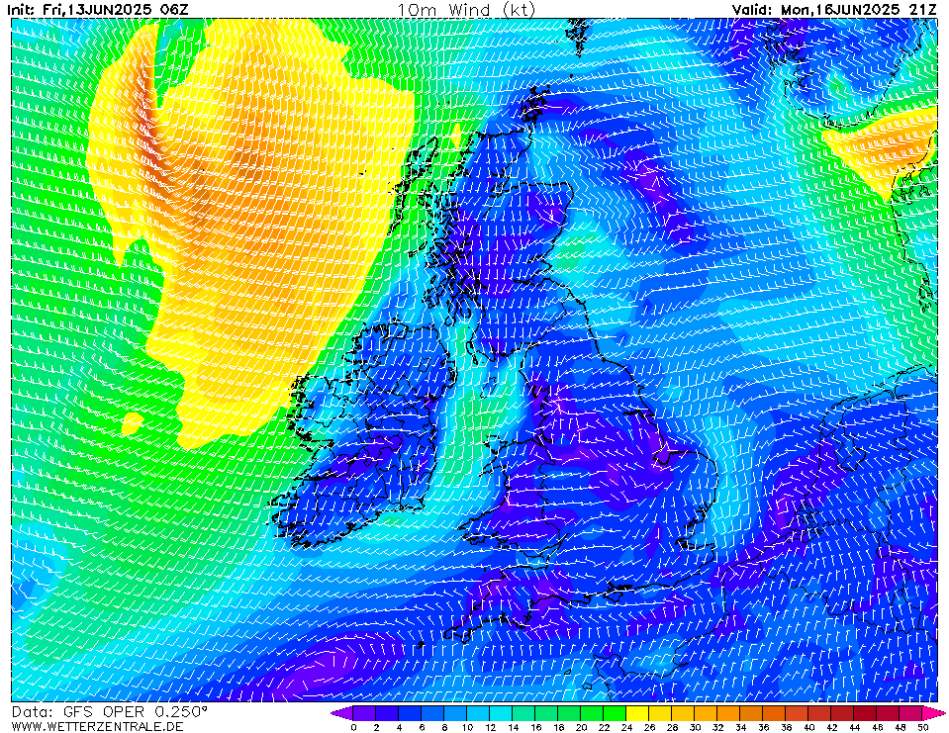Click the "Valid: Mon,16JUN2025 21Z" label
The image size is (949, 733).
coord(833,10)
